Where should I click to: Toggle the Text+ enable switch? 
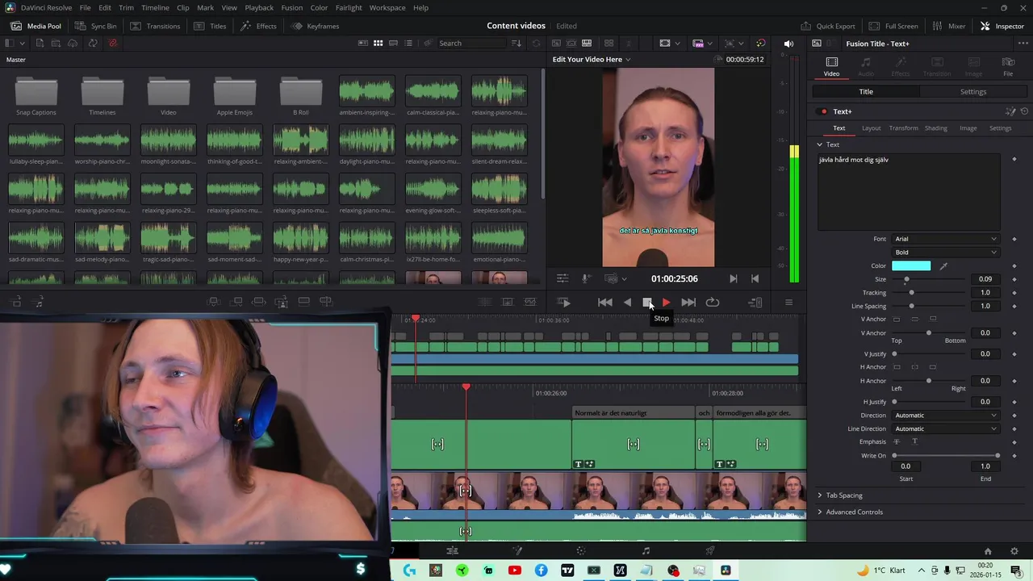pos(823,111)
